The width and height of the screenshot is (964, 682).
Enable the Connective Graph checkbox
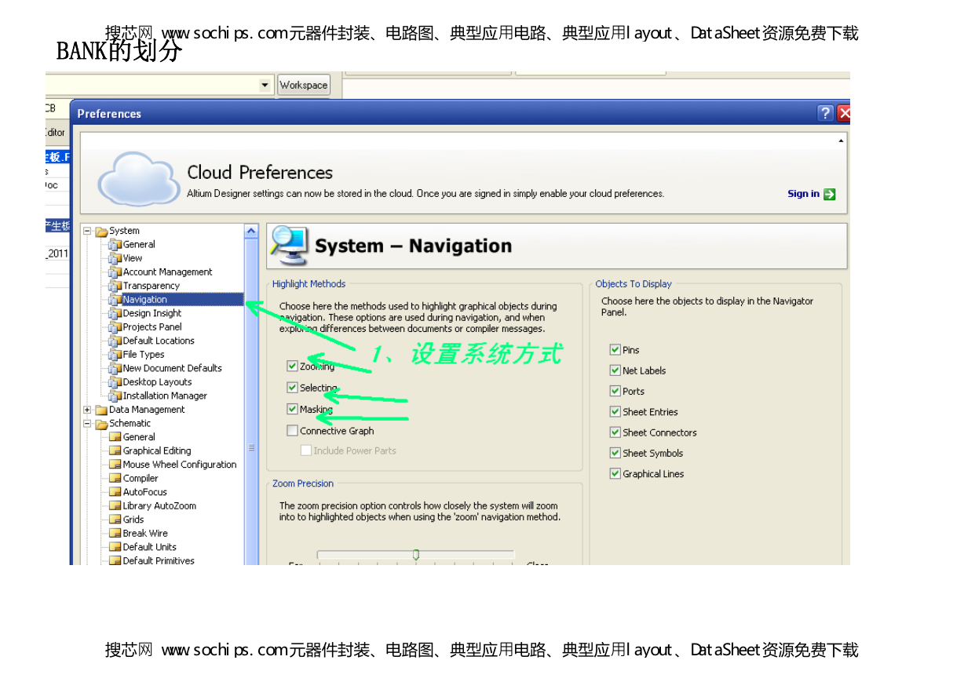(x=293, y=430)
